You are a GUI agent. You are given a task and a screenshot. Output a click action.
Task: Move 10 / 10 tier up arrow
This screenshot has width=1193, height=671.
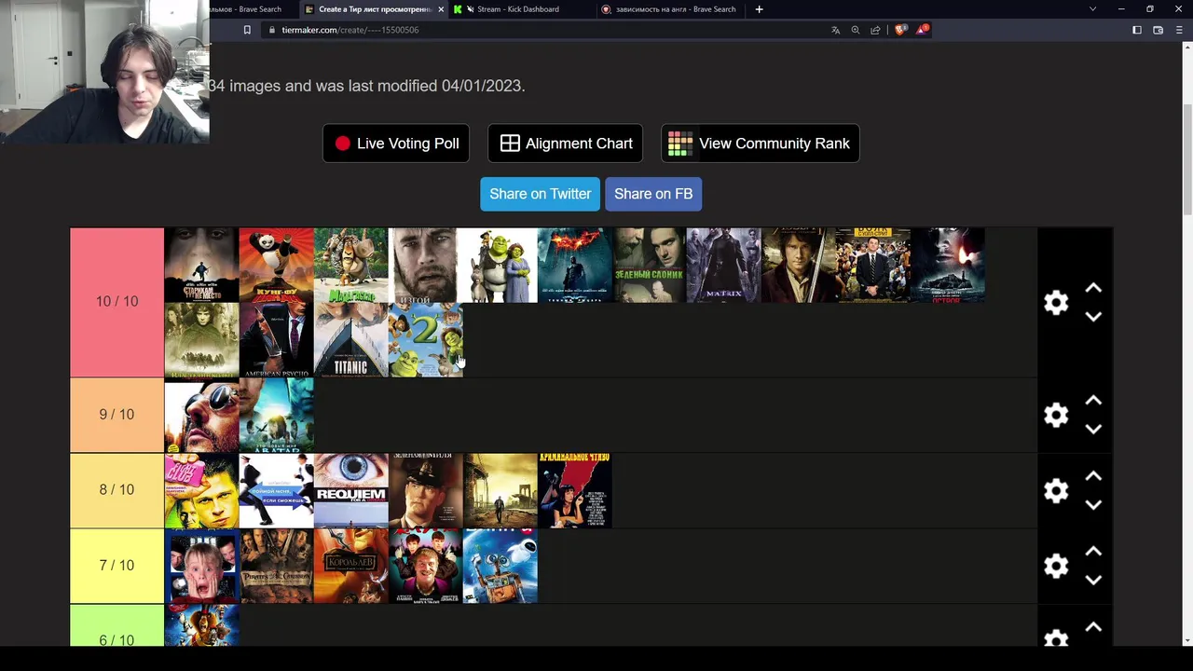tap(1093, 289)
